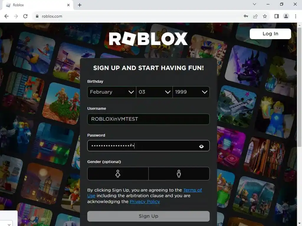302x226 pixels.
Task: Click the Username field with ROBLOXinVMTEST
Action: click(148, 119)
